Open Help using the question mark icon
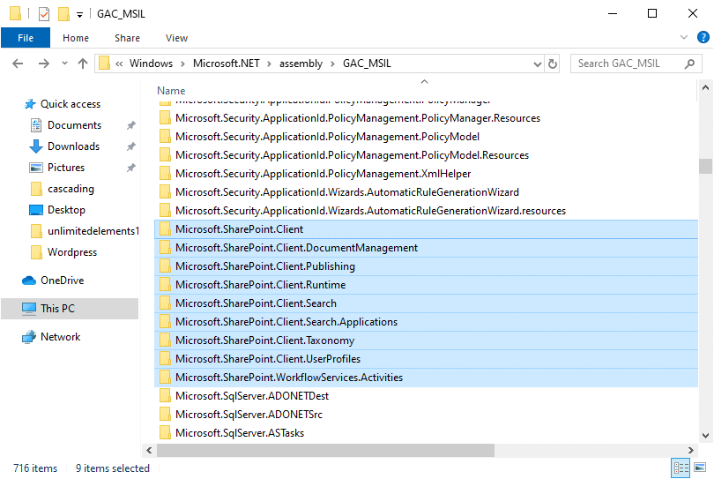This screenshot has width=714, height=479. [703, 37]
